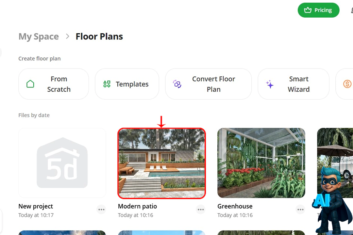Open the options menu for Modern patio
This screenshot has width=353, height=235.
point(201,210)
